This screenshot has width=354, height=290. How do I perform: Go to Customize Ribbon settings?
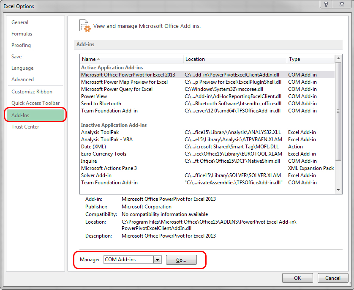(32, 92)
